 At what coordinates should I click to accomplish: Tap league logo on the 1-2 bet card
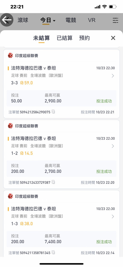(x=10, y=126)
